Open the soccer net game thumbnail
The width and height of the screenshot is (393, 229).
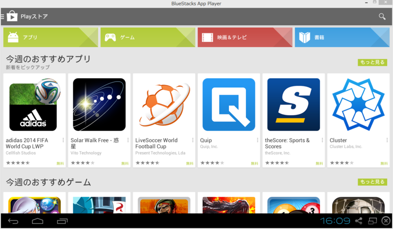coord(359,205)
